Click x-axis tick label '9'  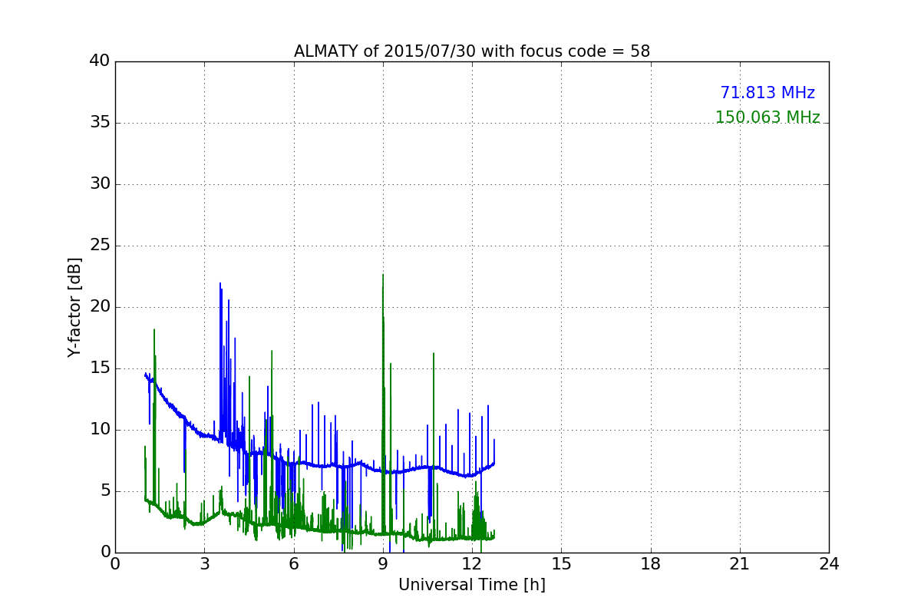(x=383, y=563)
